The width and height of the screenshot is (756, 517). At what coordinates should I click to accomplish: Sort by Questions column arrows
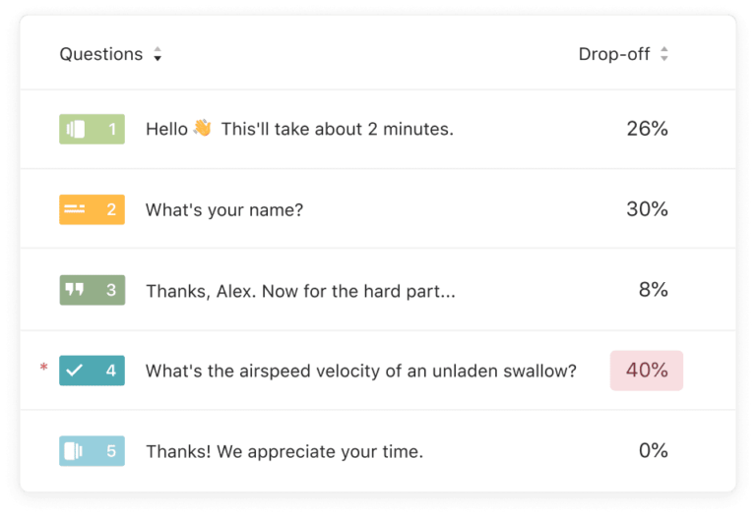(x=157, y=55)
